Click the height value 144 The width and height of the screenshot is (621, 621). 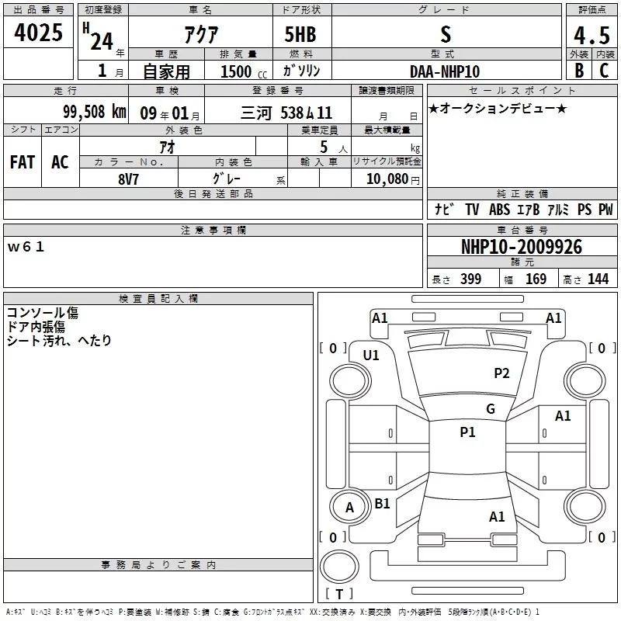[598, 279]
